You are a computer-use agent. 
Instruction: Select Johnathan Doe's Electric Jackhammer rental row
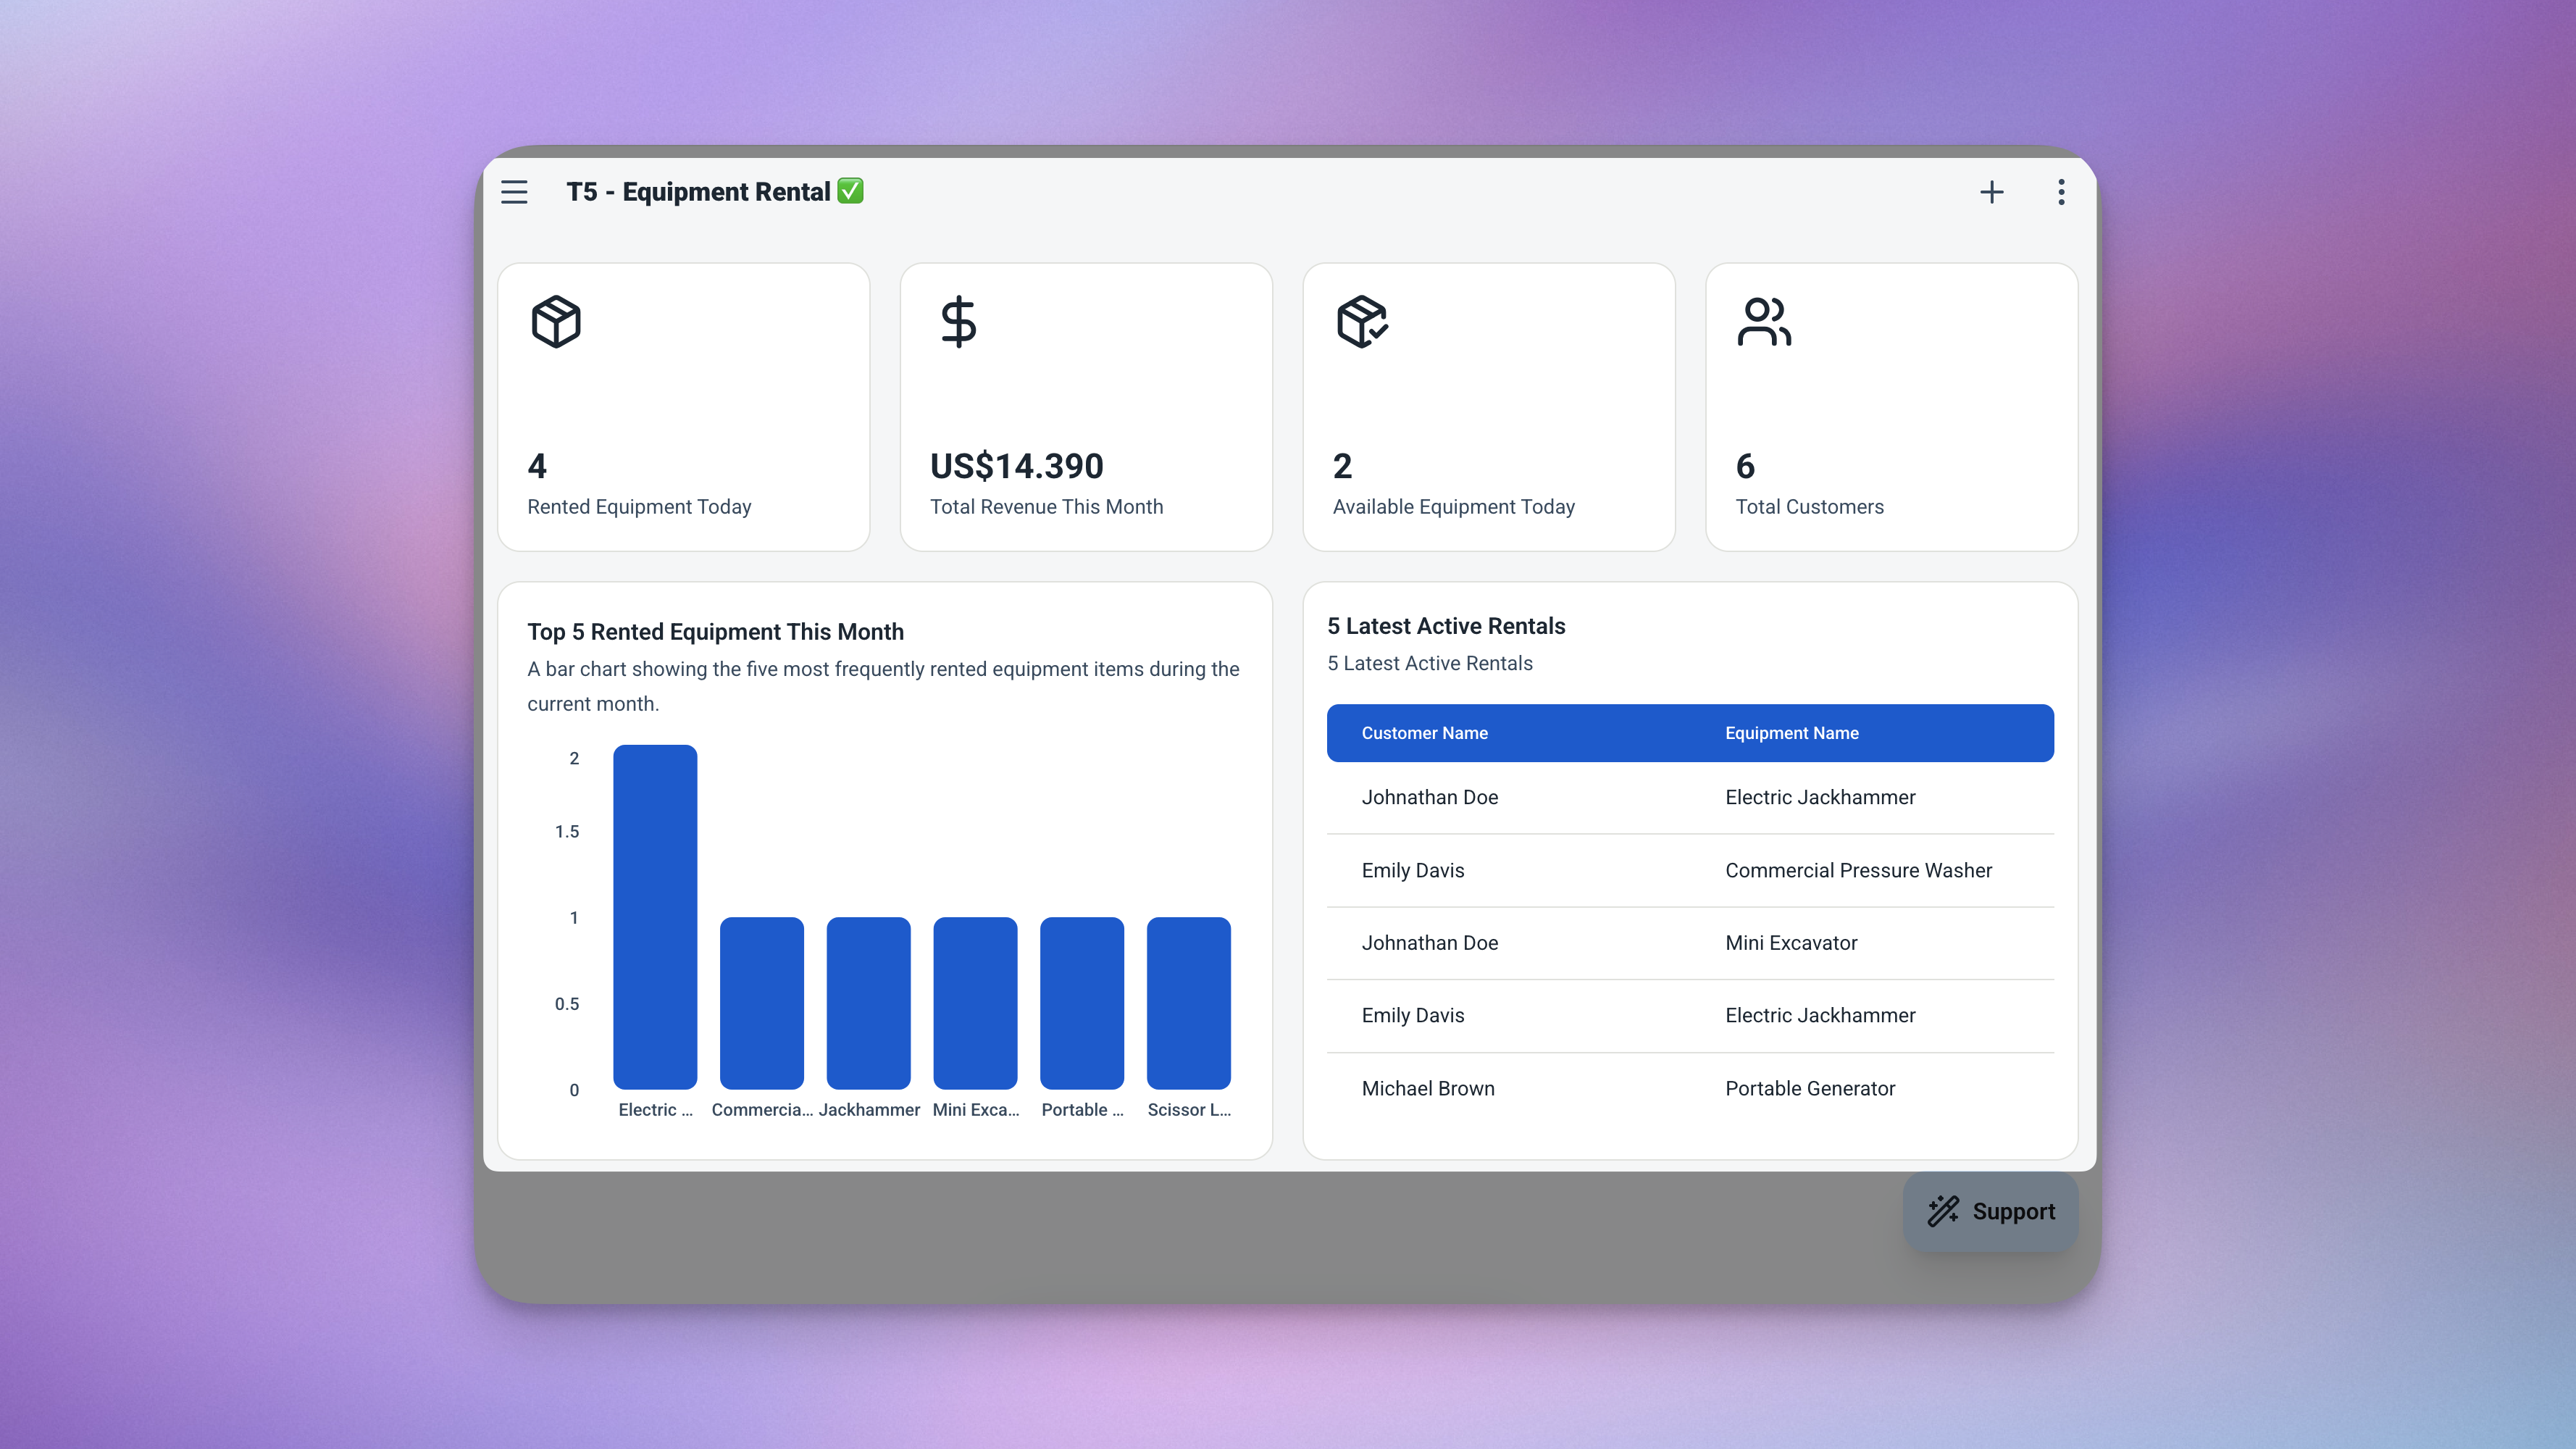[1689, 797]
